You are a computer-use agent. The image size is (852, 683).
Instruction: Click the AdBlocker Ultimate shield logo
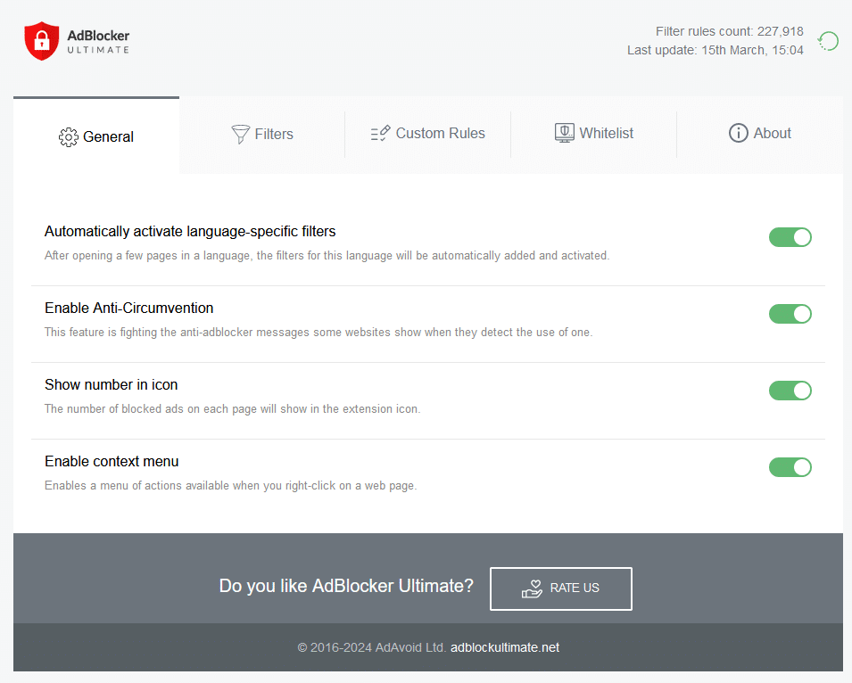pyautogui.click(x=41, y=41)
